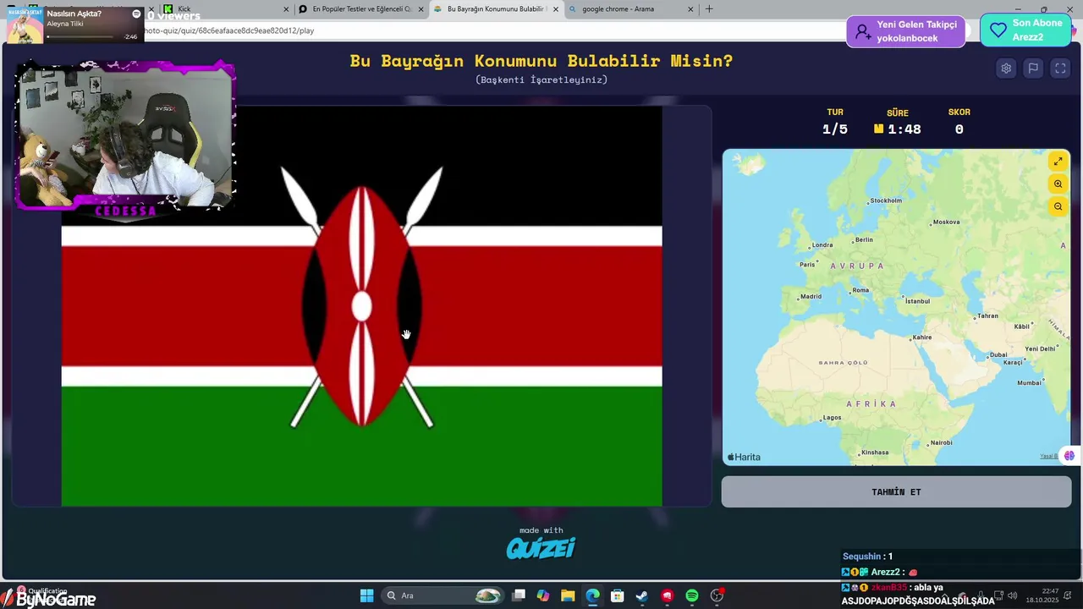This screenshot has width=1083, height=609.
Task: Zoom out on the map
Action: [1058, 206]
